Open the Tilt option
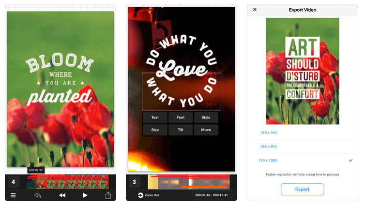The height and width of the screenshot is (207, 365). 181,130
